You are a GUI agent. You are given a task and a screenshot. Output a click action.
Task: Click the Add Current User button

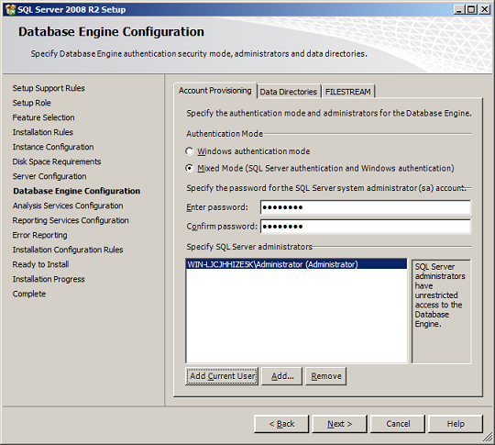point(222,376)
